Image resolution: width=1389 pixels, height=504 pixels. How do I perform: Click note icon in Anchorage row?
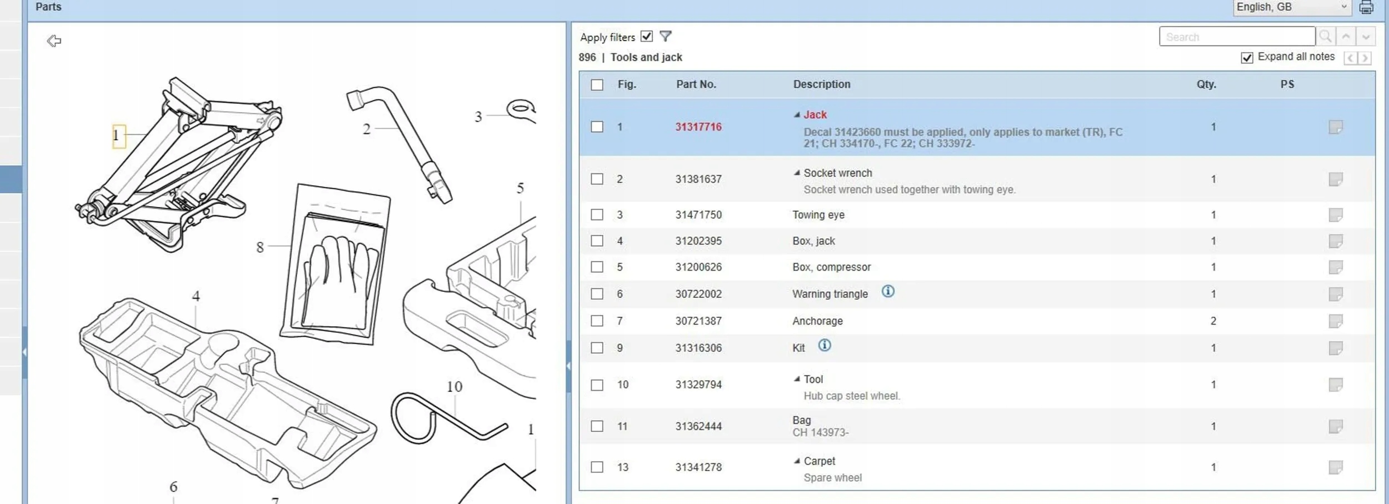click(x=1336, y=321)
